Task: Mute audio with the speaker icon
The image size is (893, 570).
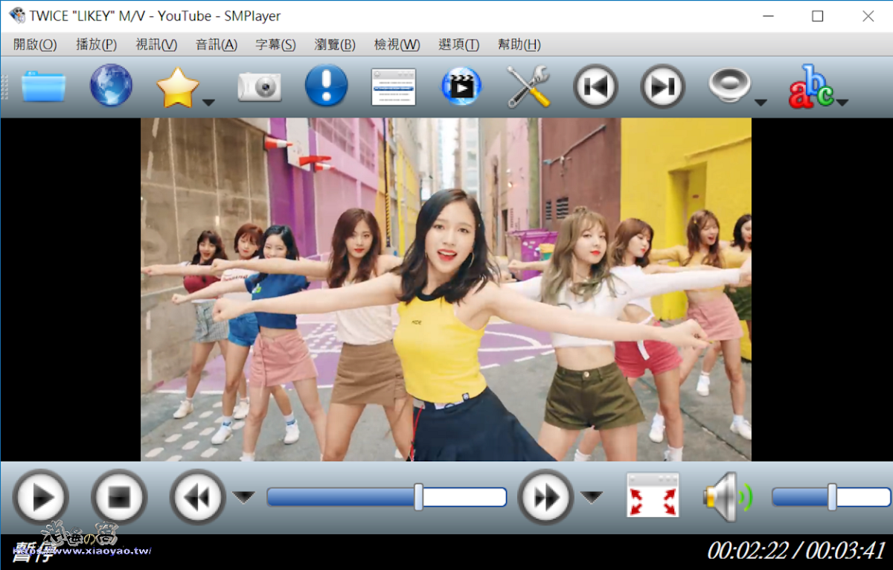Action: click(x=727, y=497)
